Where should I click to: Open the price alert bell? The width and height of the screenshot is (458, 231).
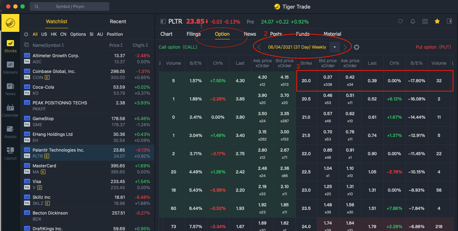tap(413, 21)
